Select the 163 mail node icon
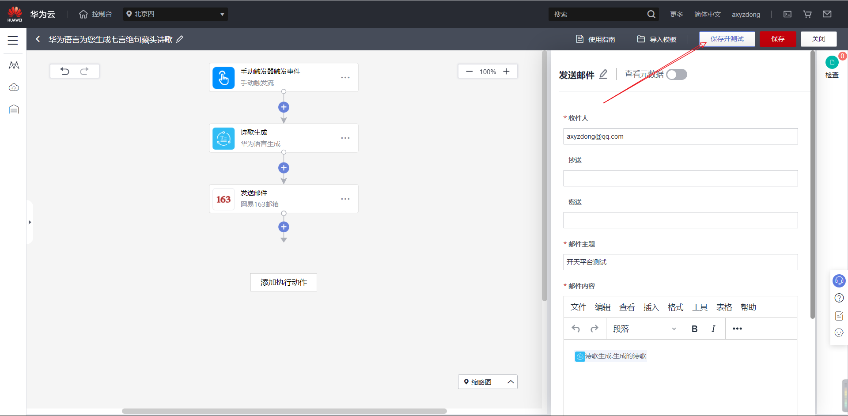The width and height of the screenshot is (848, 416). 223,199
